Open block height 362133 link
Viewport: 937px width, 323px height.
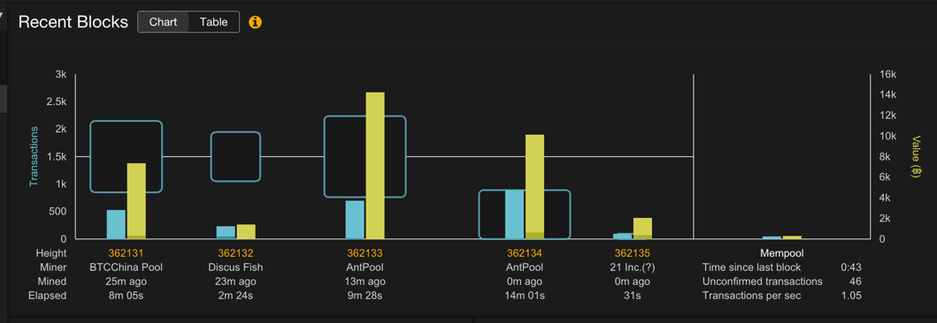point(365,252)
